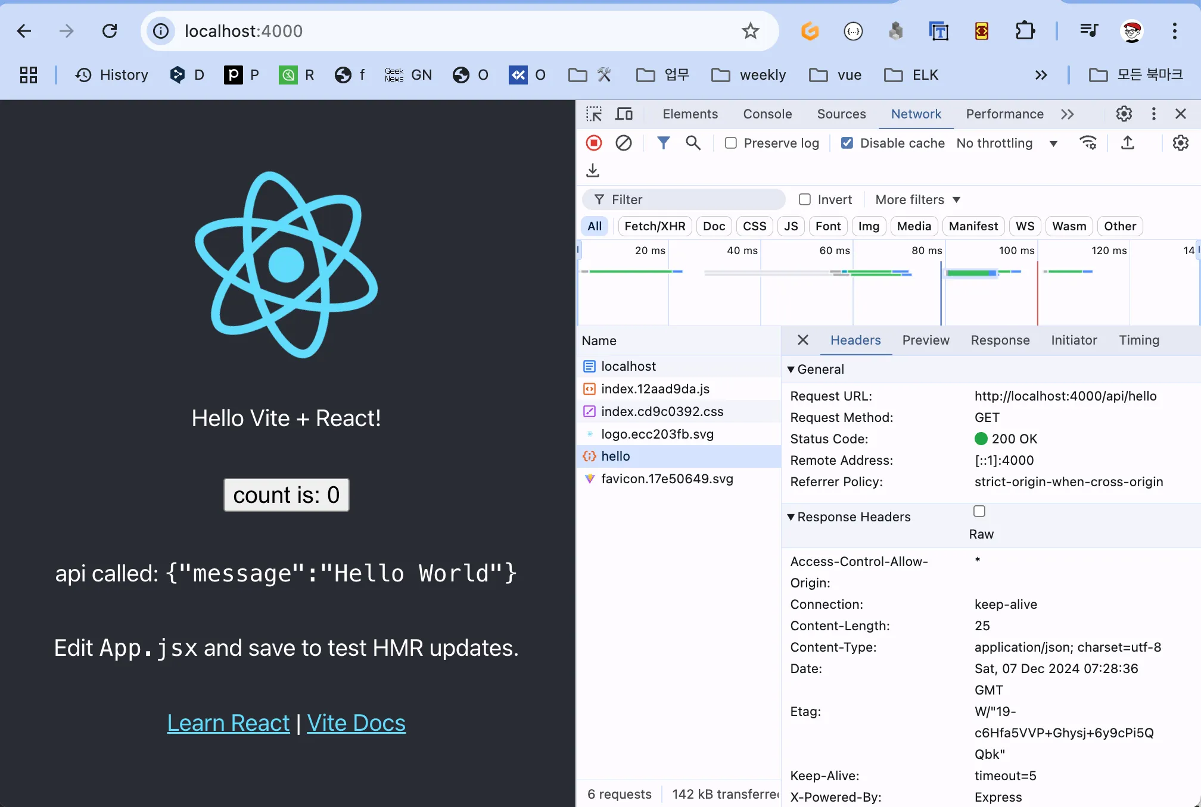Open the No throttling dropdown
The image size is (1201, 807).
1007,143
